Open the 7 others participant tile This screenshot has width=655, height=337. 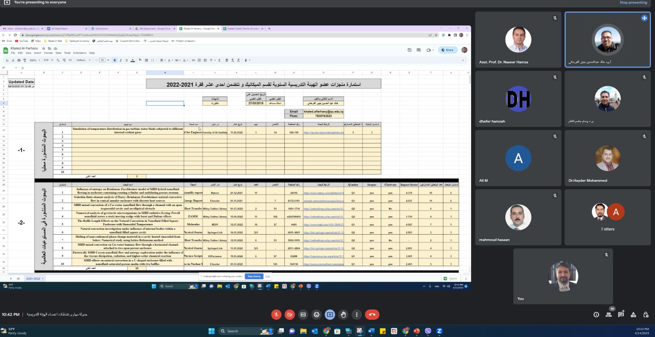coord(608,217)
